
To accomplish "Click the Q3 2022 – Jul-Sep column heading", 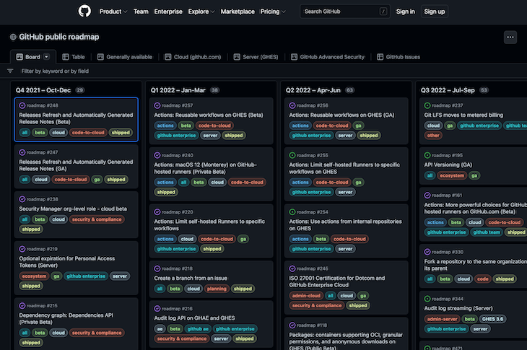I will (448, 90).
